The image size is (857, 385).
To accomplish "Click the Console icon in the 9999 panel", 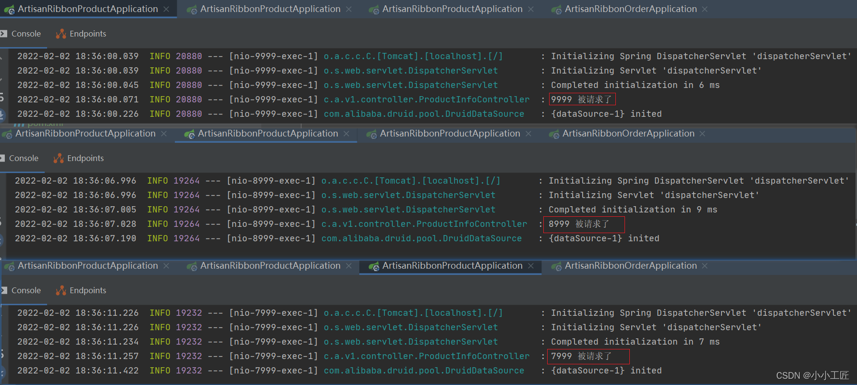I will (4, 34).
